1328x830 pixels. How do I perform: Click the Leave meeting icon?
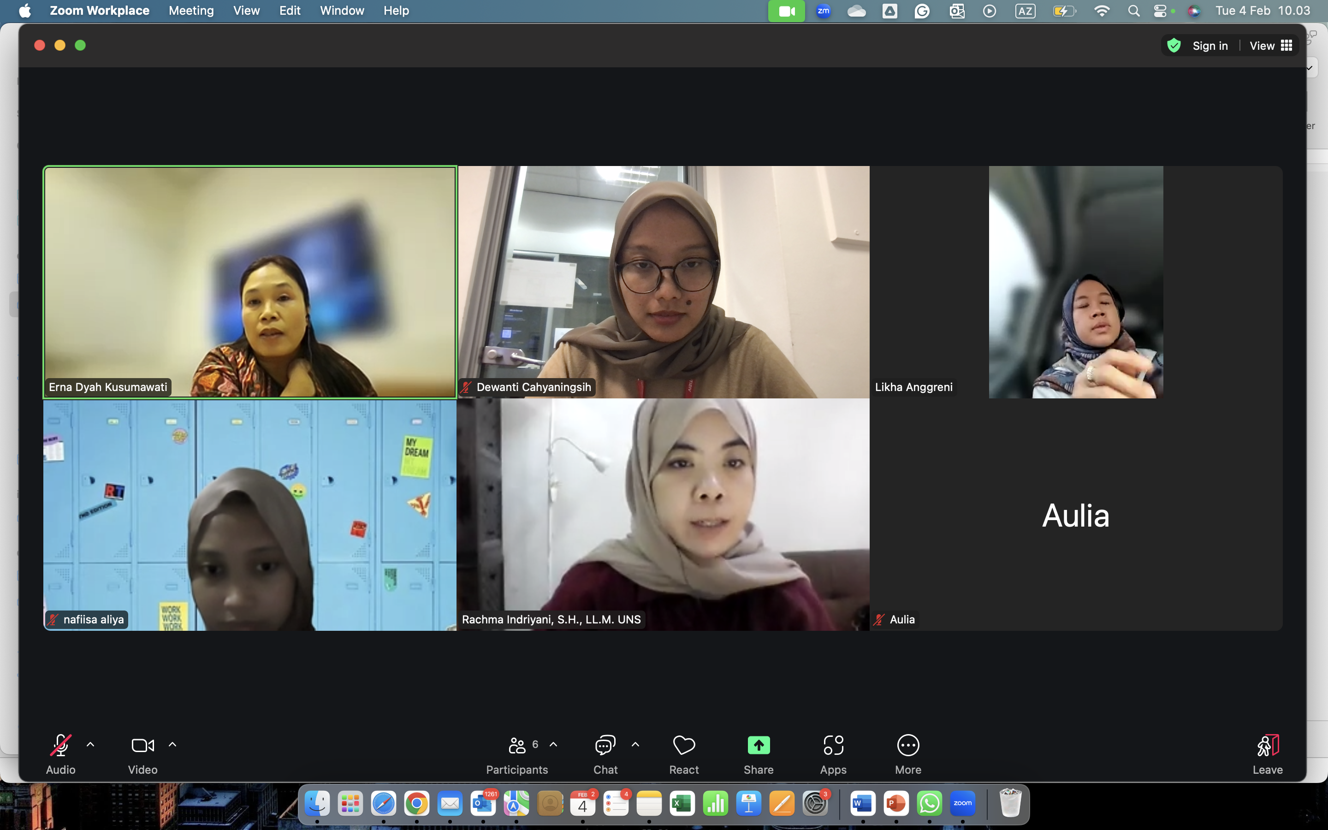[1268, 746]
